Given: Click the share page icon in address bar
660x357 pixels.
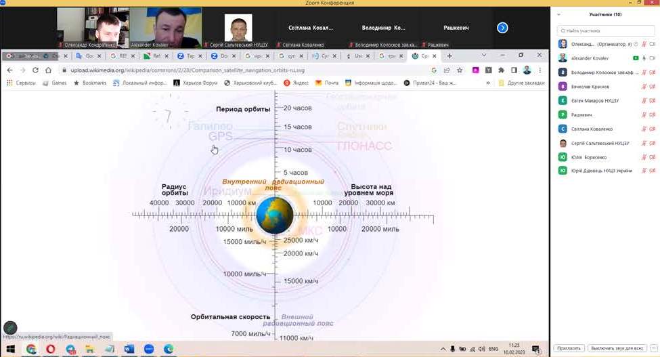Looking at the screenshot, I should tap(447, 70).
